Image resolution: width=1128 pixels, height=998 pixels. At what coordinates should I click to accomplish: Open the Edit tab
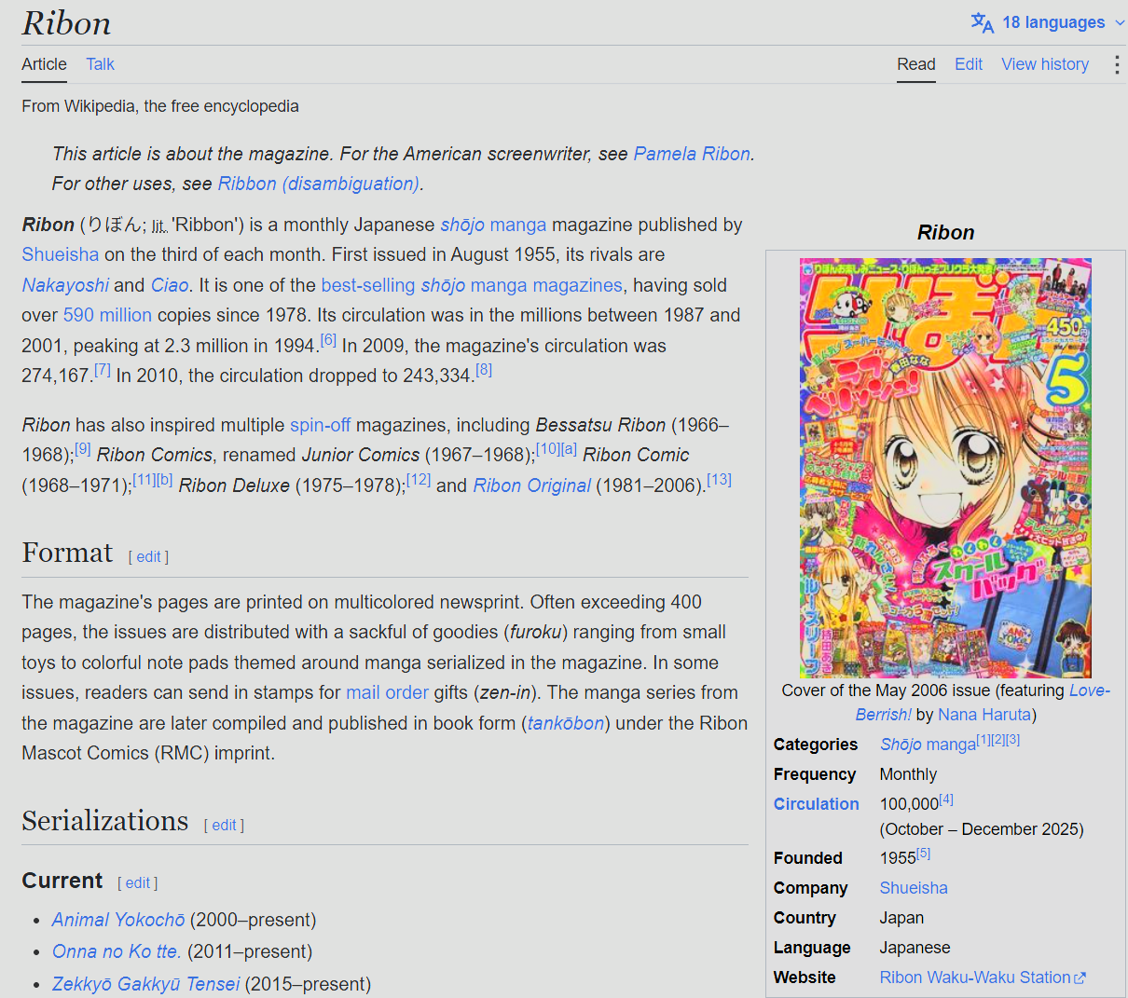tap(969, 64)
